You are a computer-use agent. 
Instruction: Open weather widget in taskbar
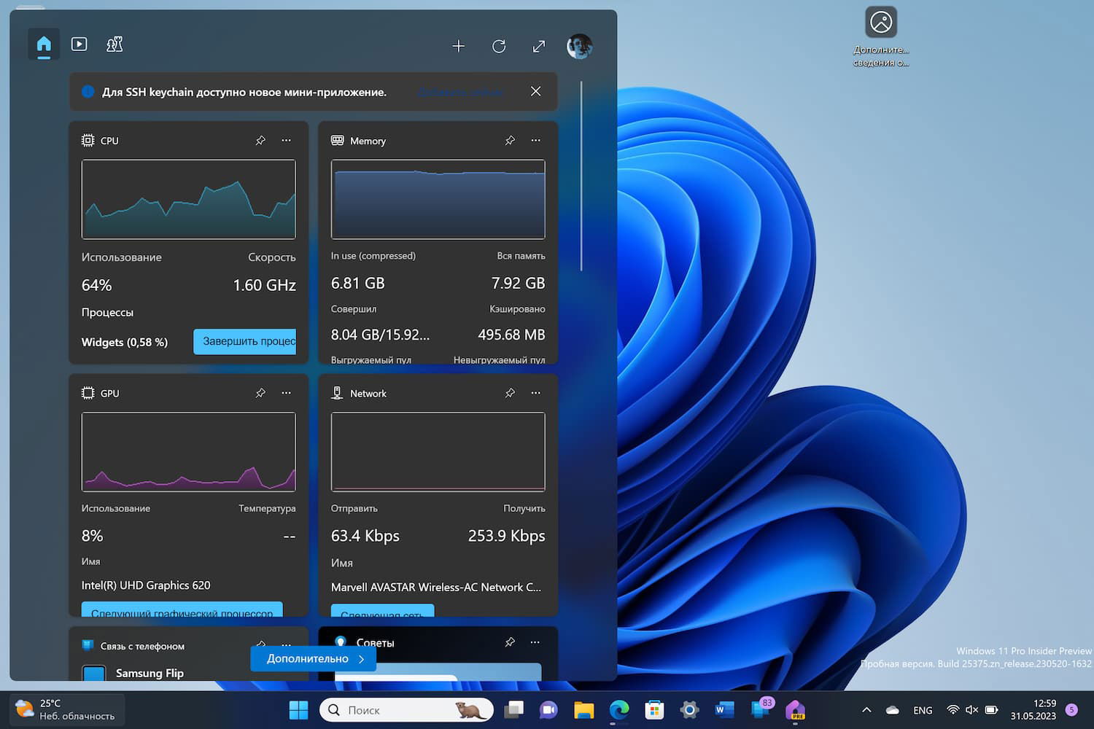coord(67,709)
